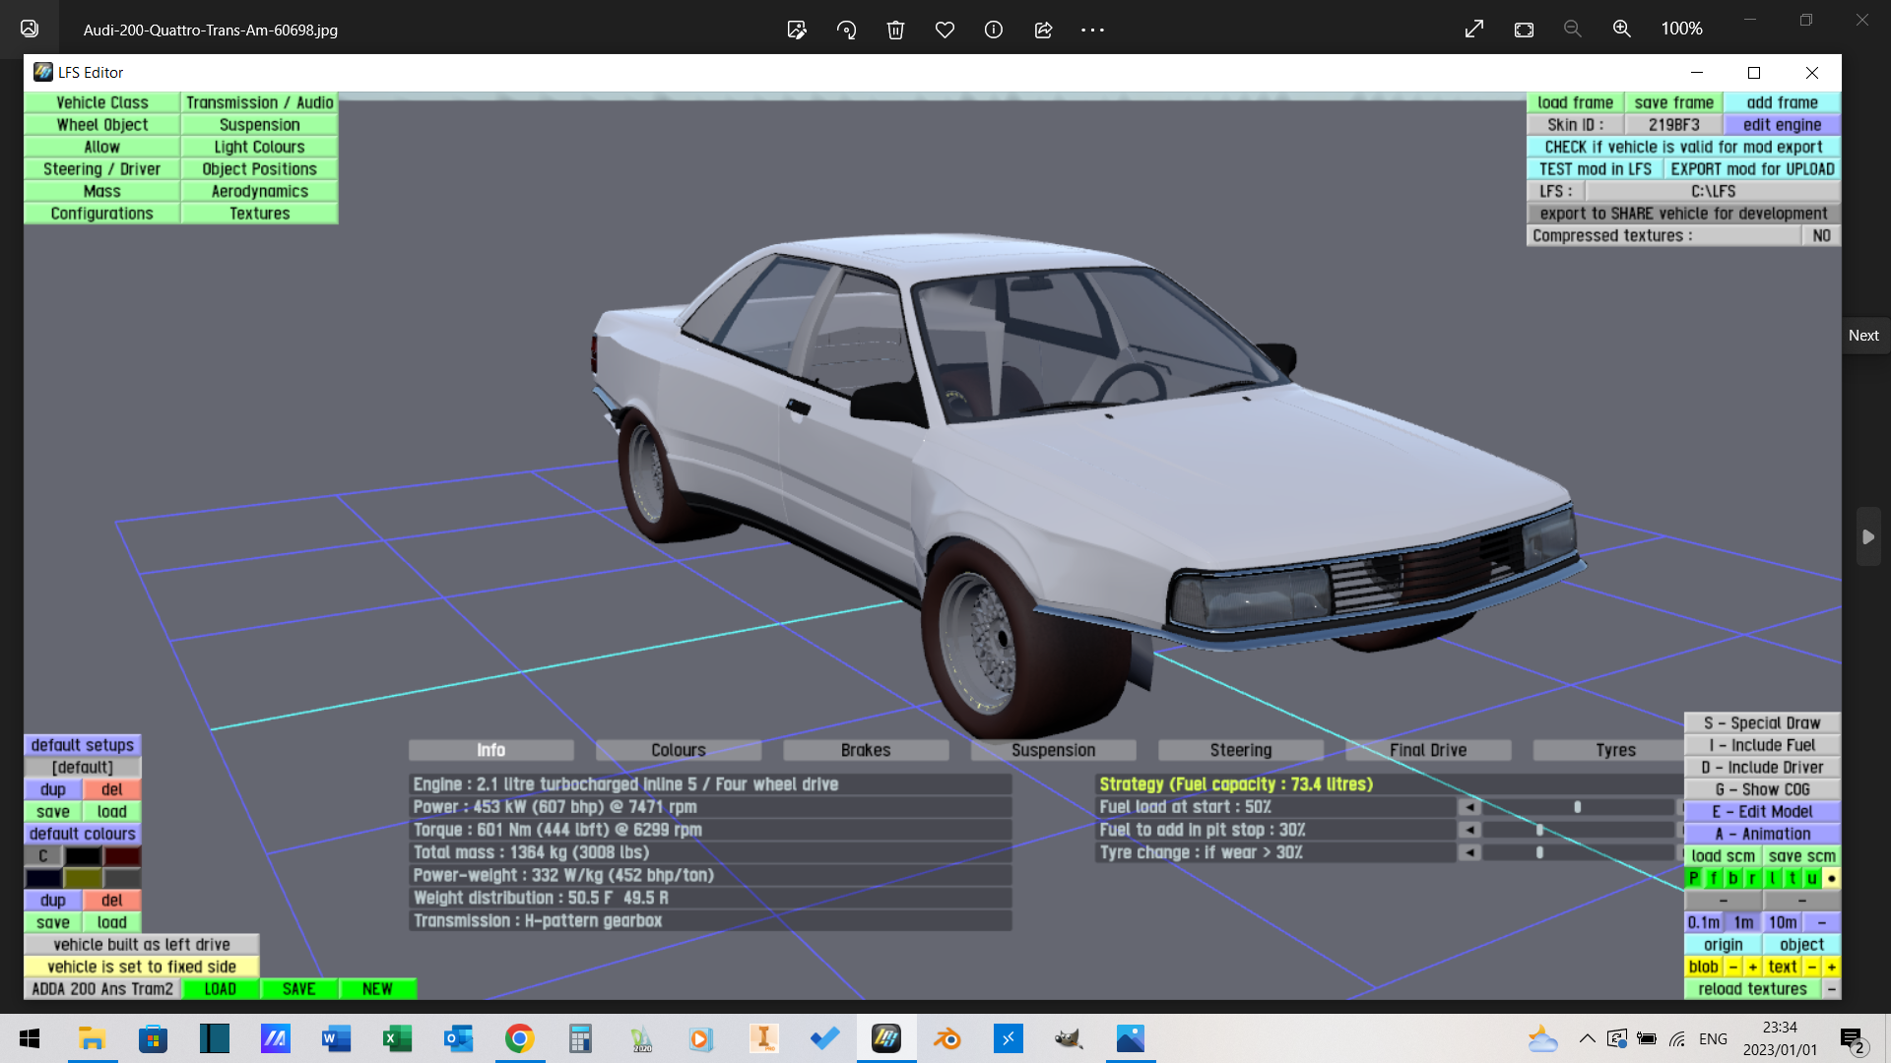Mark image as favorite with heart icon

tap(945, 30)
